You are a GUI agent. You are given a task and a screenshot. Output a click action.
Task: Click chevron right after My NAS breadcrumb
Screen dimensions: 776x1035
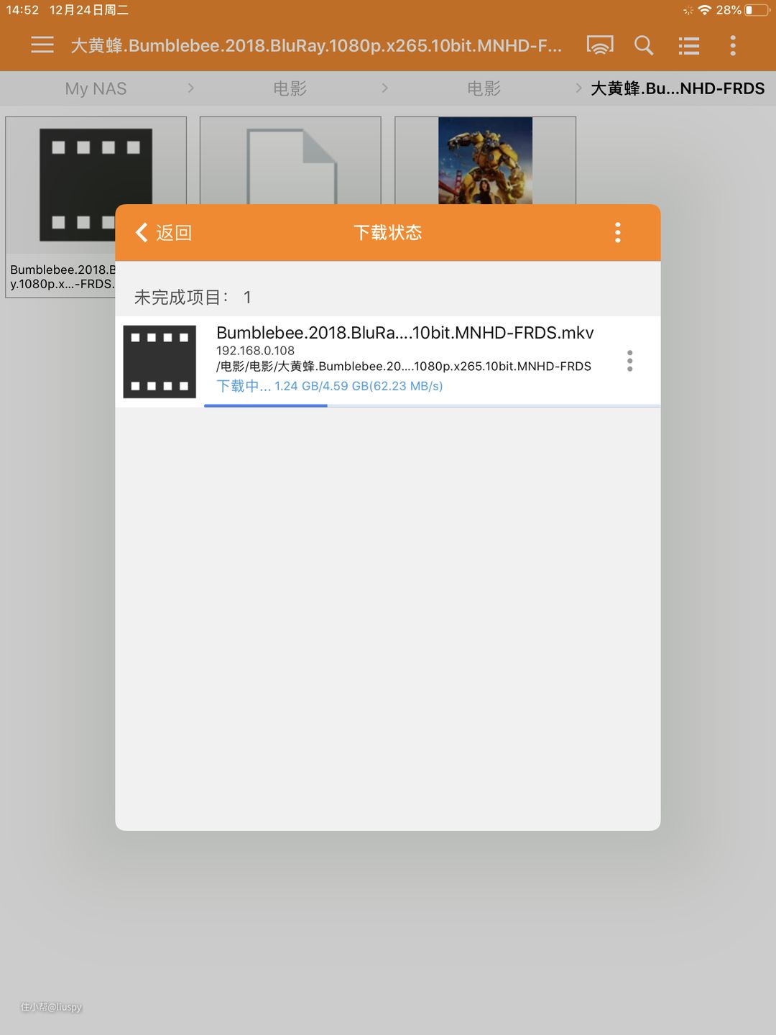190,88
